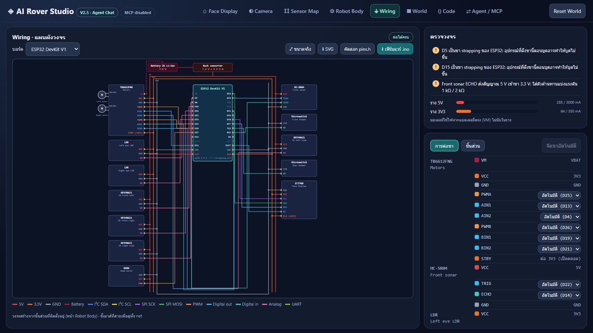Viewport: 593px width, 333px height.
Task: Click the Digital out legend entry
Action: (219, 304)
